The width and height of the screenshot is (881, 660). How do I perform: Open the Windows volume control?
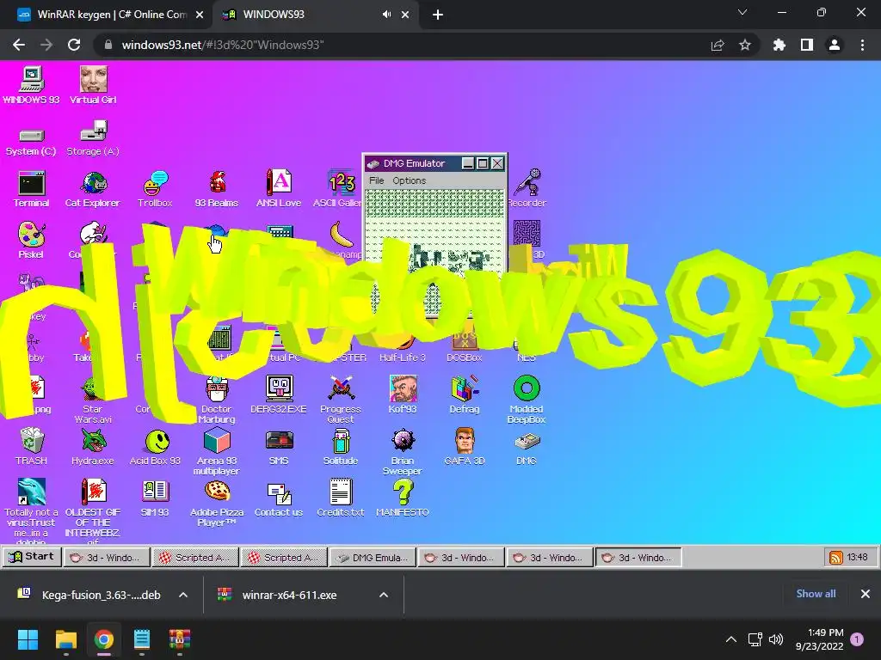pyautogui.click(x=776, y=639)
